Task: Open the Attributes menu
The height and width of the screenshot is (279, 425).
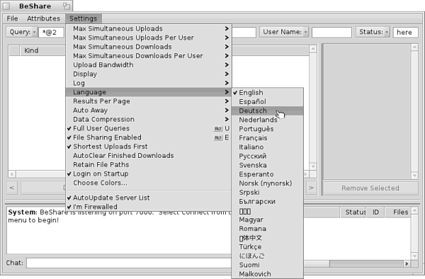Action: tap(43, 18)
